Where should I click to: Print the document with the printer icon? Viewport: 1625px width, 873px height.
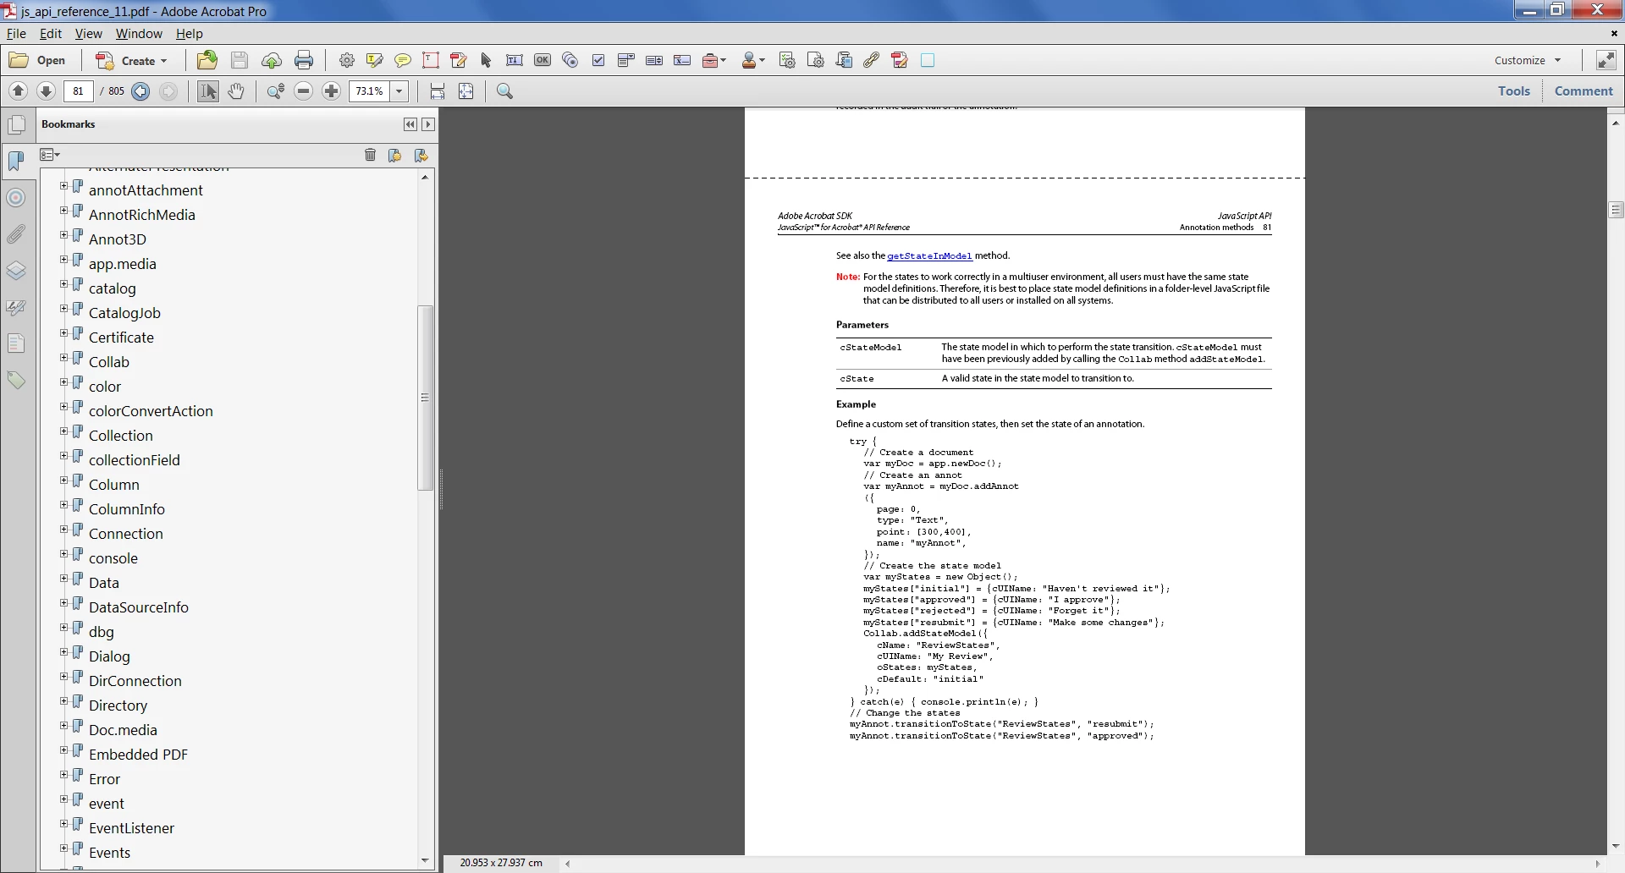tap(304, 60)
